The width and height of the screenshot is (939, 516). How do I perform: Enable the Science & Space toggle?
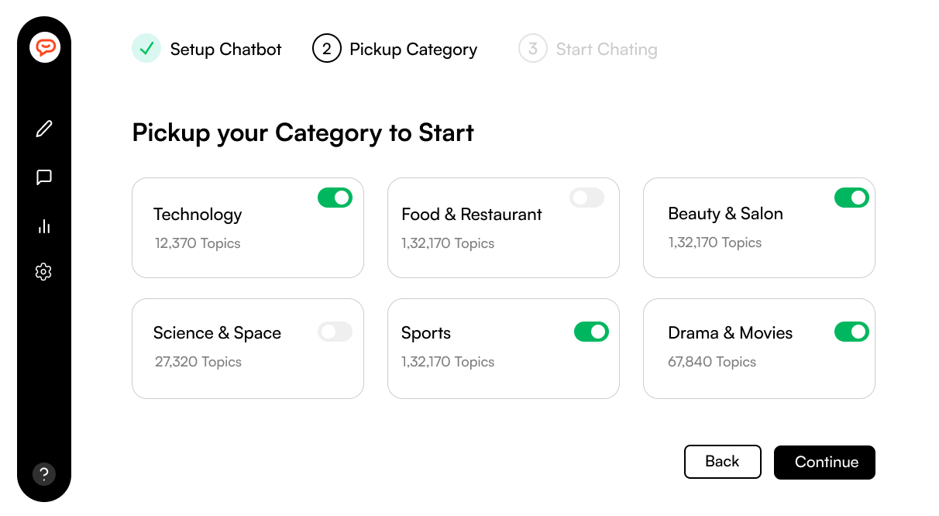point(335,332)
